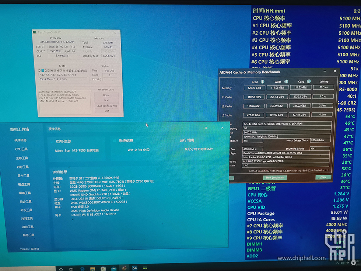
Task: Open 烤鸡工具 in the toolbox sidebar
Action: click(x=27, y=218)
